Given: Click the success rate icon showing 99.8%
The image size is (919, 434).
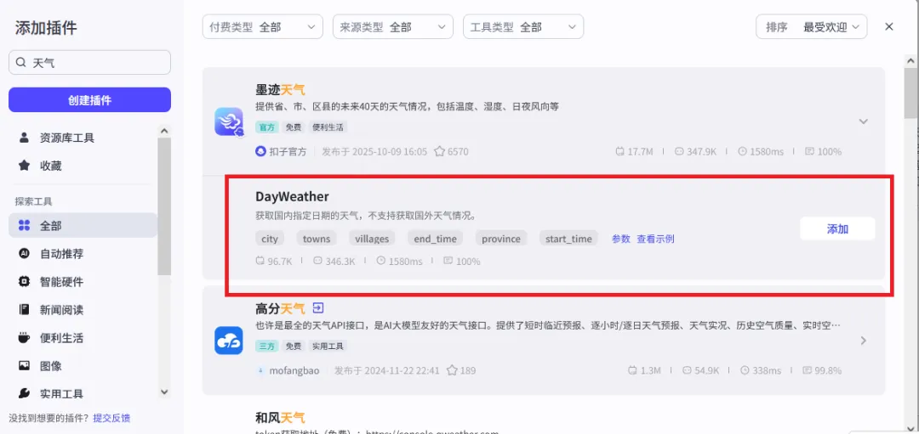Looking at the screenshot, I should [807, 370].
